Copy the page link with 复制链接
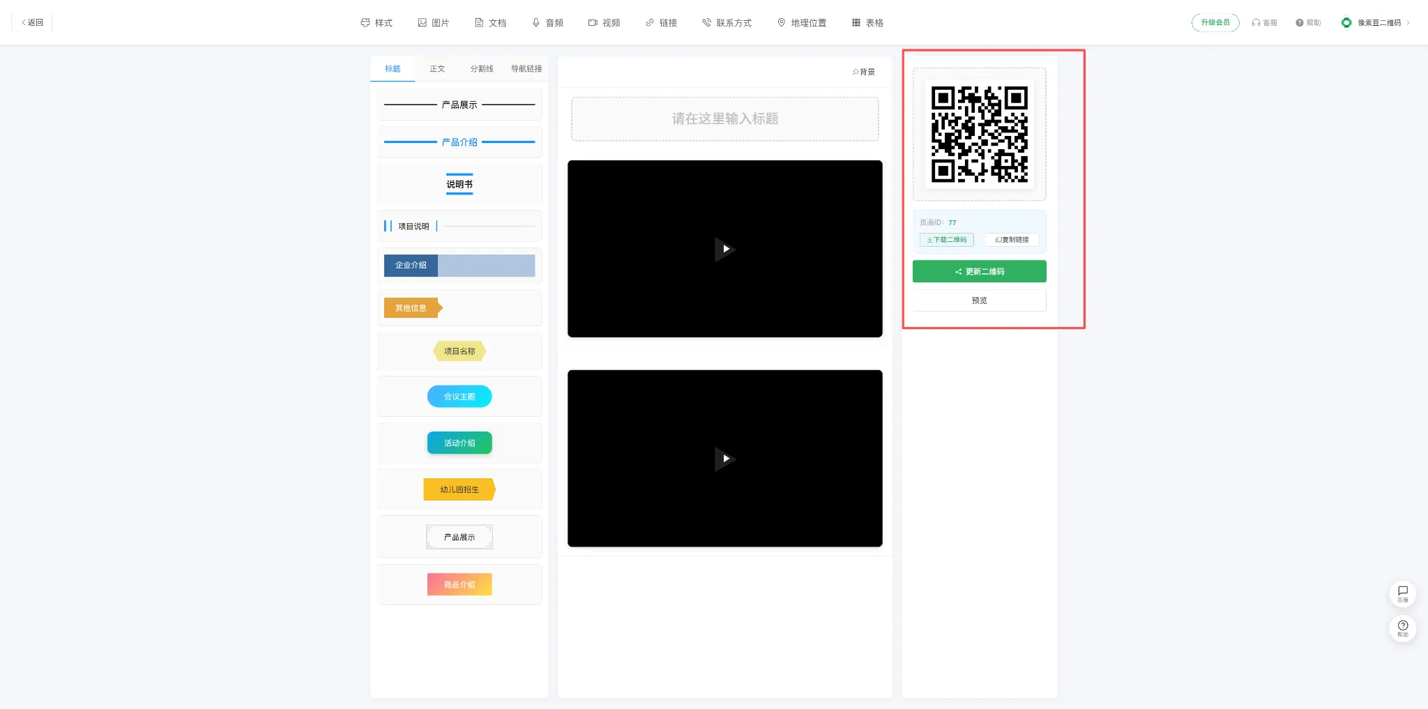 coord(1012,240)
